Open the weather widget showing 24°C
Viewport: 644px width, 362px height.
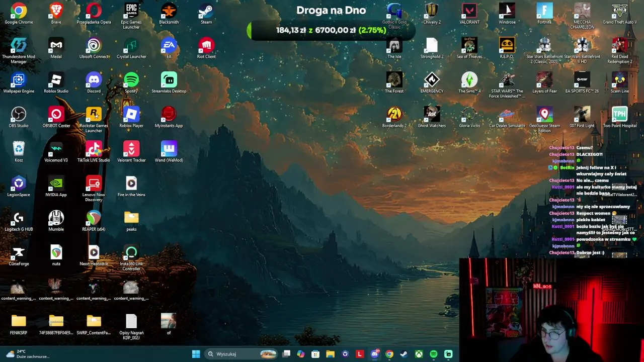point(28,354)
